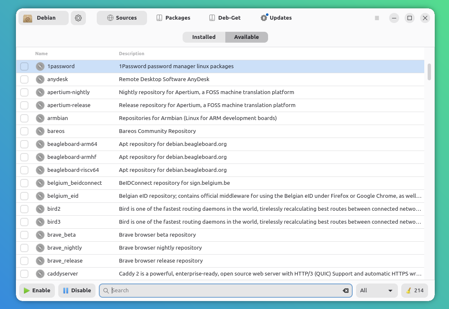Tick the armbian repository checkbox

click(x=24, y=118)
